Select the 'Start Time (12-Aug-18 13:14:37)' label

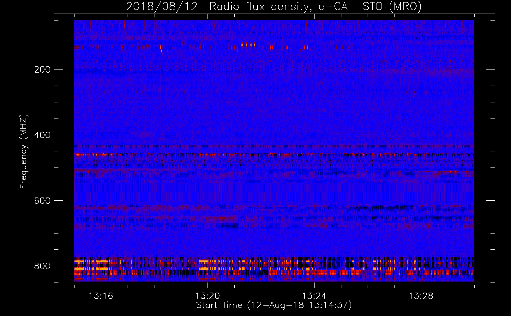(274, 305)
